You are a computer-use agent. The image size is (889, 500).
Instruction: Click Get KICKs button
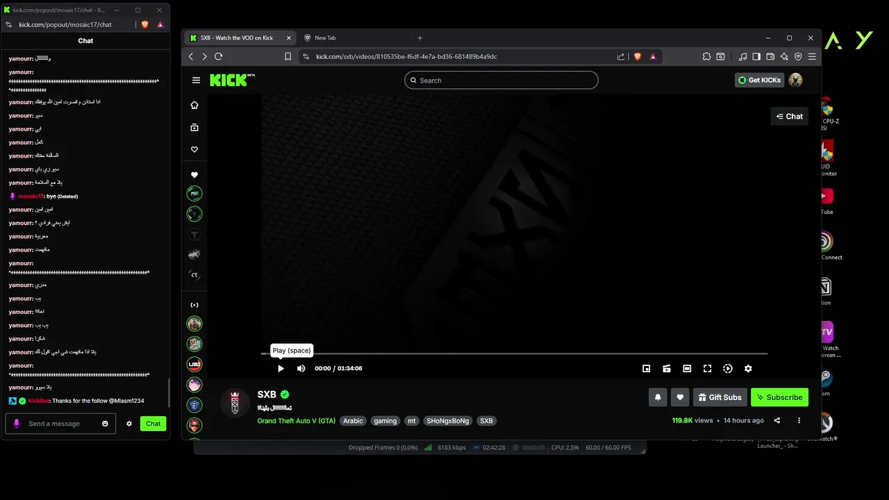(759, 80)
